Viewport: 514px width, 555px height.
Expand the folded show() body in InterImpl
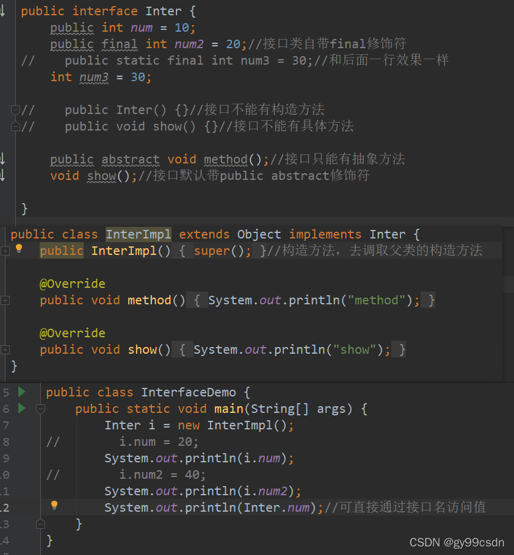[5, 350]
